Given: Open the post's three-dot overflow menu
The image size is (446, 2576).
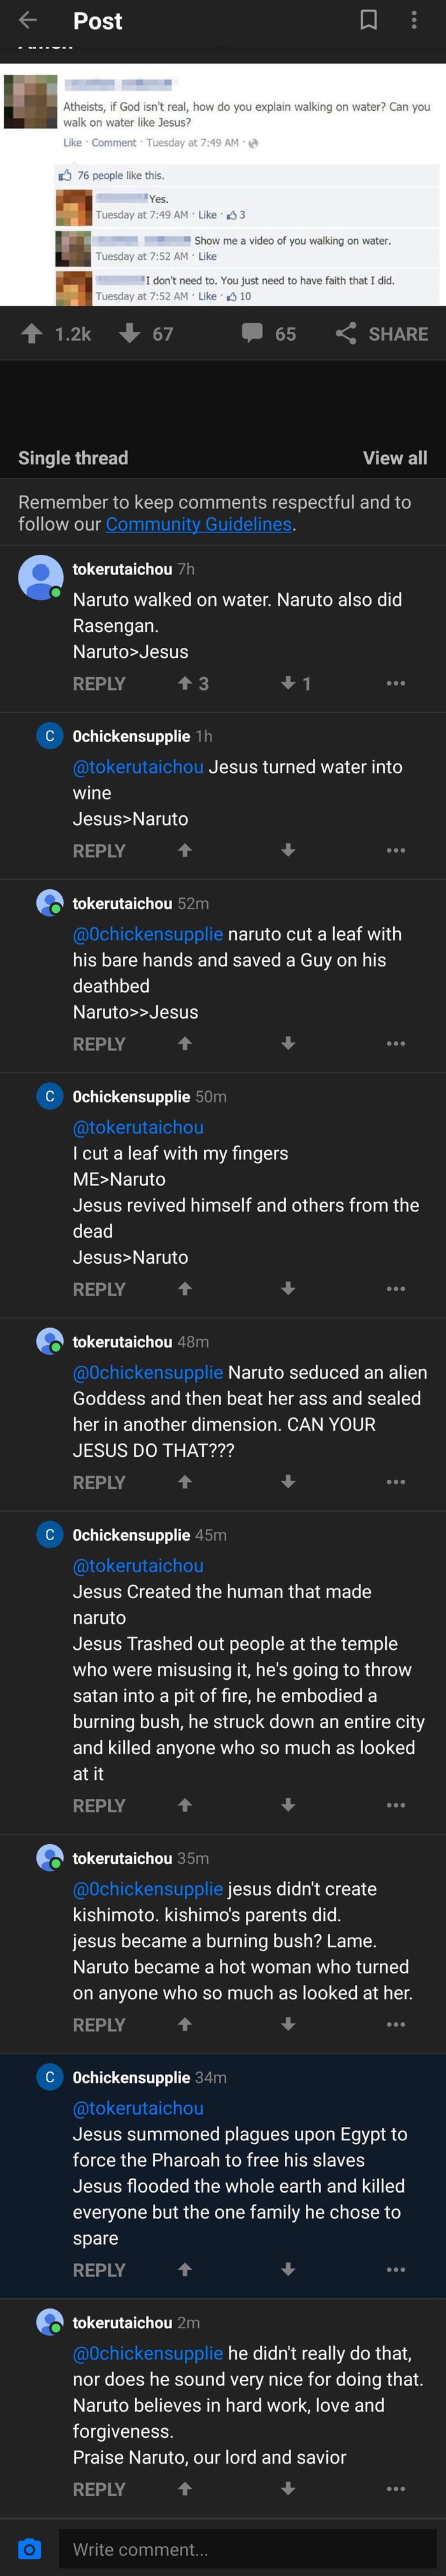Looking at the screenshot, I should pyautogui.click(x=414, y=20).
